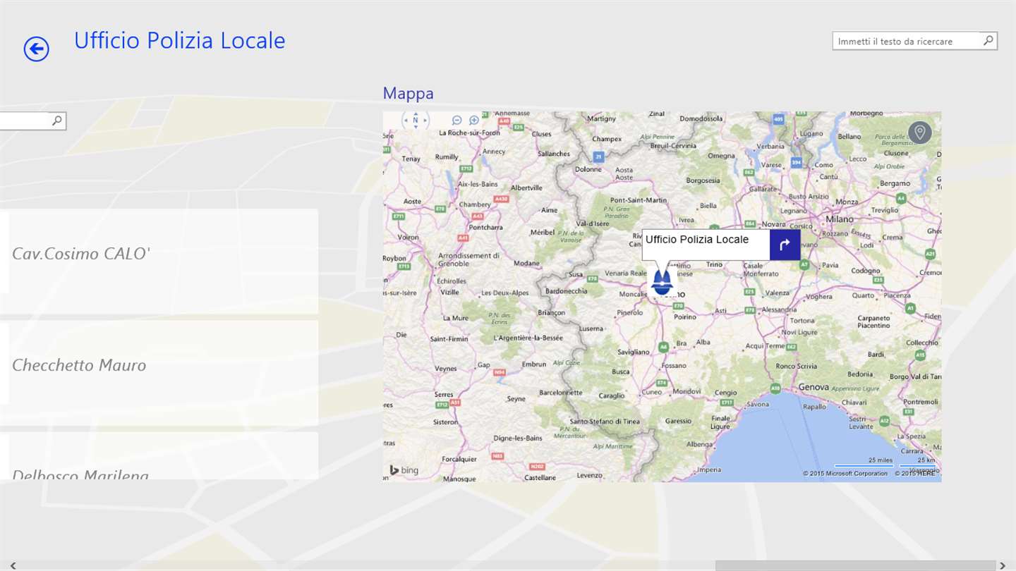Click the horizontal scrollbar left arrow
The image size is (1016, 571).
tap(13, 565)
